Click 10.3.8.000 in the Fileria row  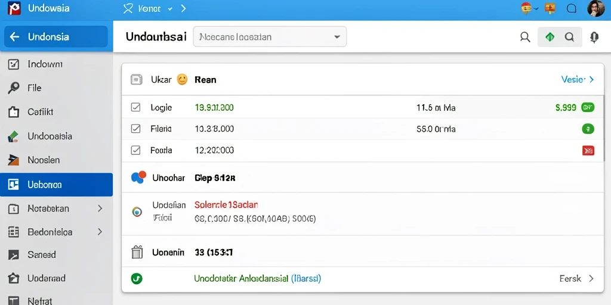[214, 129]
